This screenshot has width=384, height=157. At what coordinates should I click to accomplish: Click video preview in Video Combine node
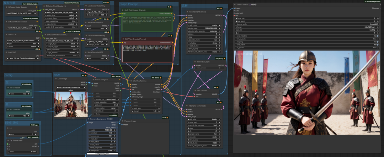(x=307, y=93)
